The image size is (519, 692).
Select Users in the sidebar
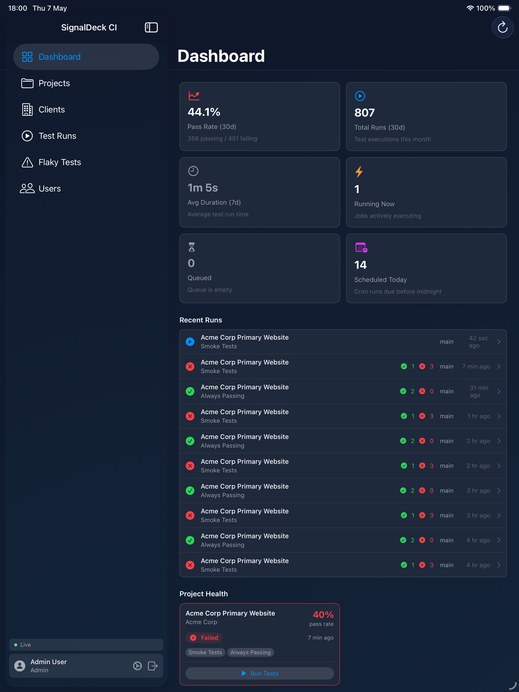(86, 188)
